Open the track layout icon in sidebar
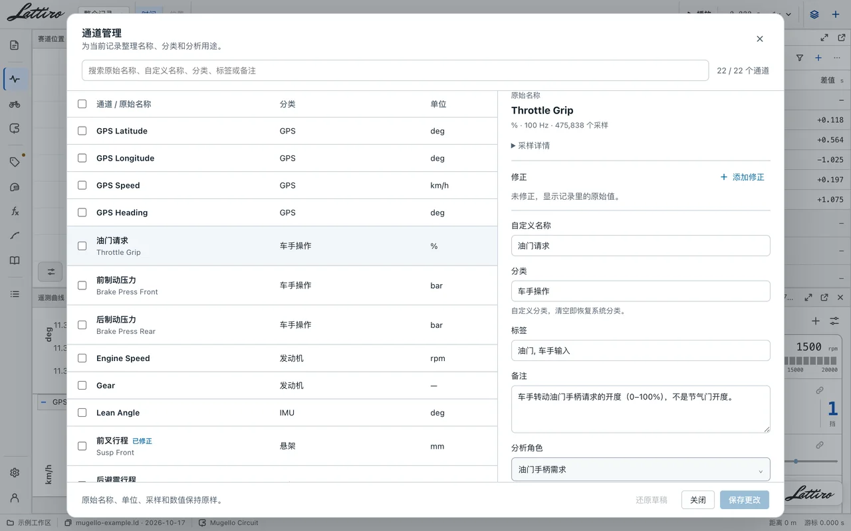The height and width of the screenshot is (531, 851). 15,129
